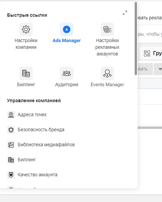Click the Качество аккаунта badge icon

(11, 175)
